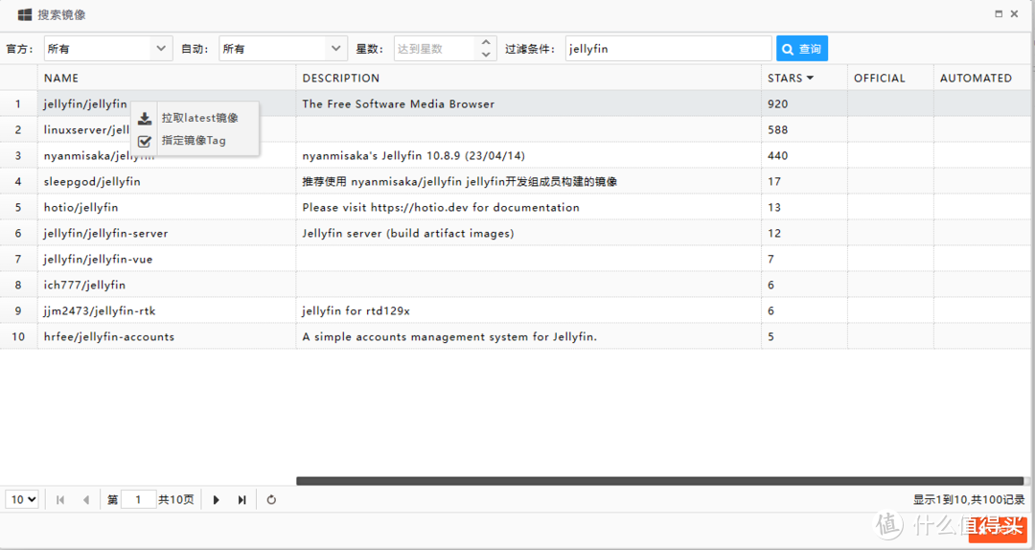Open the page size dropdown showing 10
Screen dimensions: 1035x550
22,500
